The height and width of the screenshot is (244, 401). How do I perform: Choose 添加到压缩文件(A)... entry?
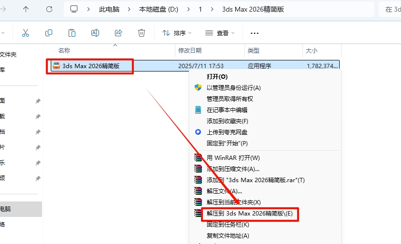click(233, 169)
